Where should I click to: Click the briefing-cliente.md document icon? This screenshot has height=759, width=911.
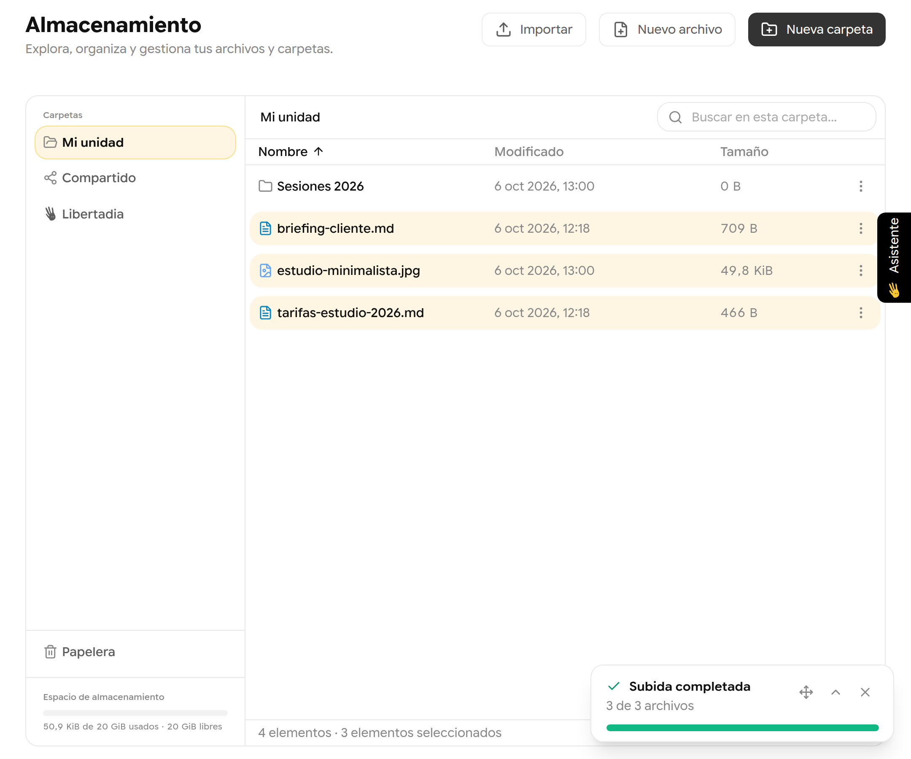265,228
